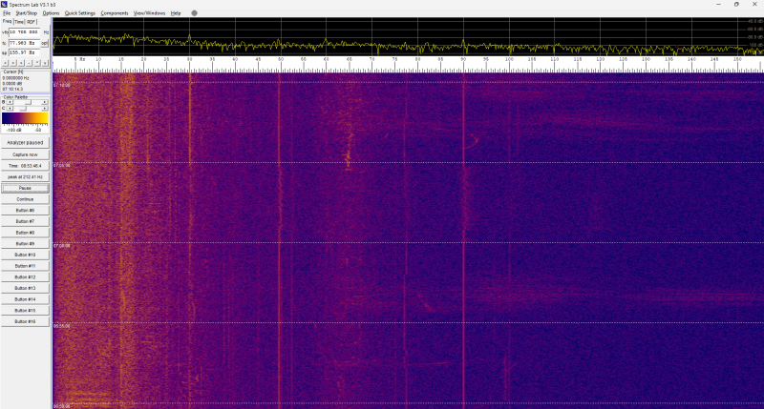This screenshot has width=764, height=409.
Task: Click the fc center frequency field
Action: [x=24, y=43]
